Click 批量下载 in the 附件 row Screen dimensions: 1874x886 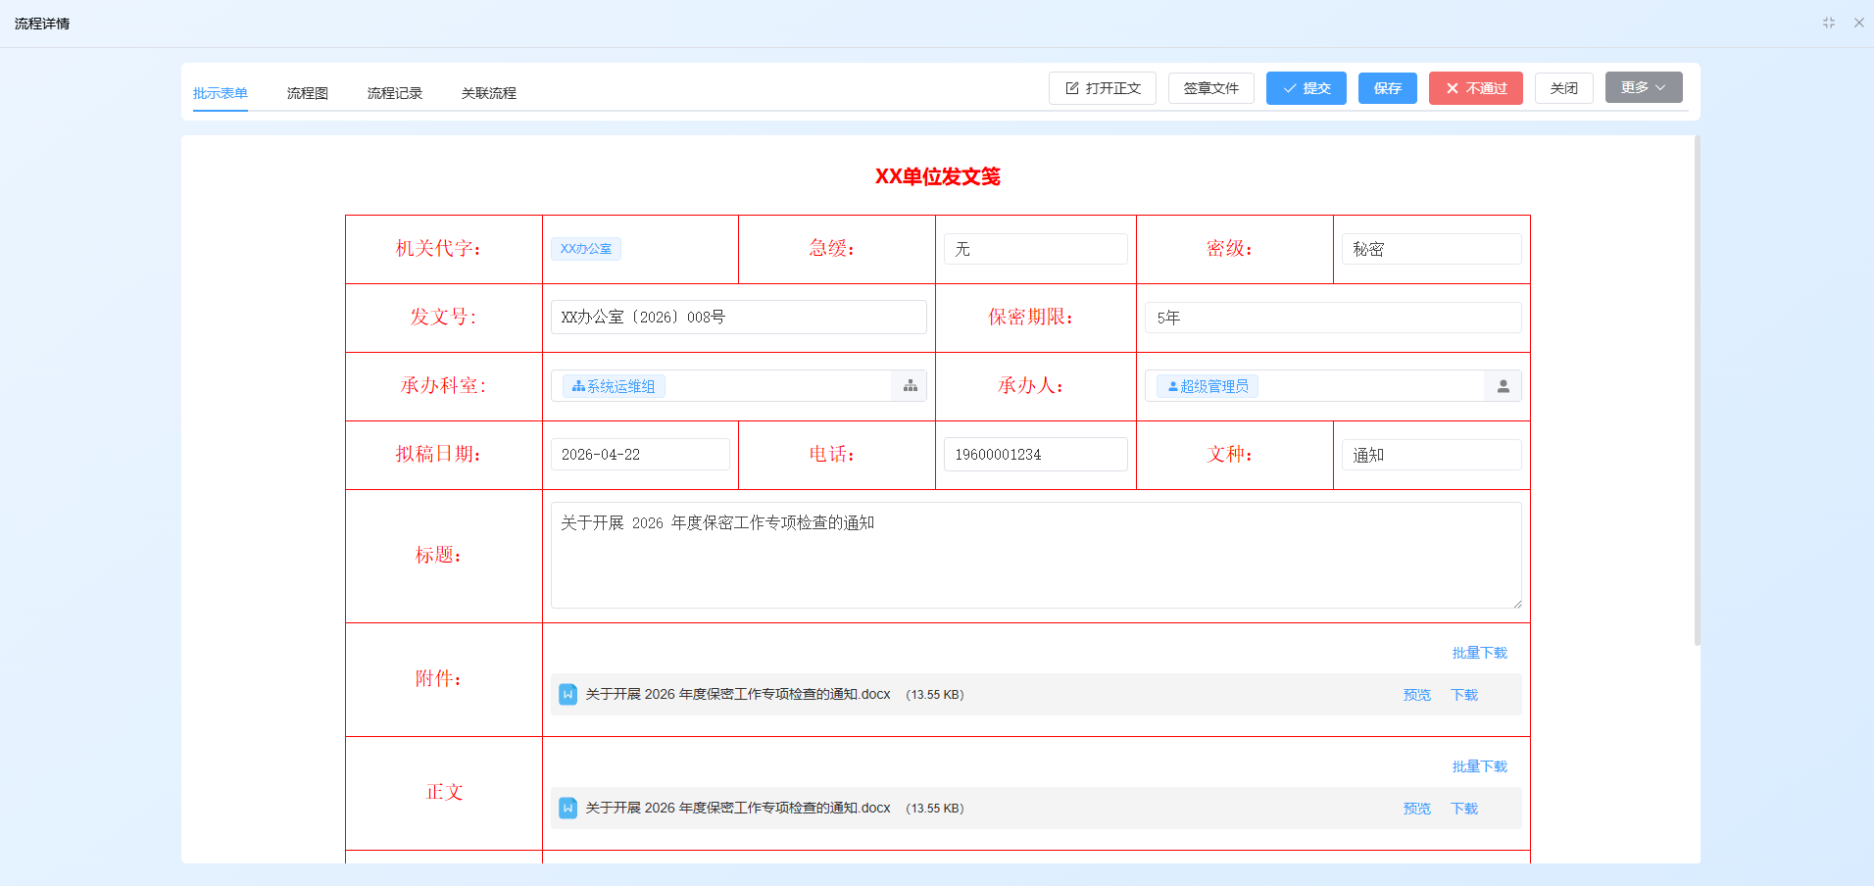click(x=1480, y=653)
